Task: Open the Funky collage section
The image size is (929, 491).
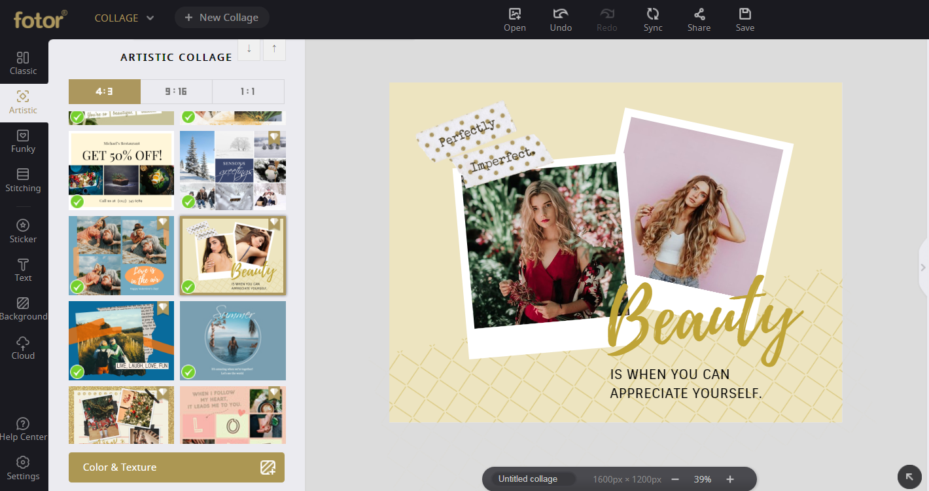Action: point(23,141)
